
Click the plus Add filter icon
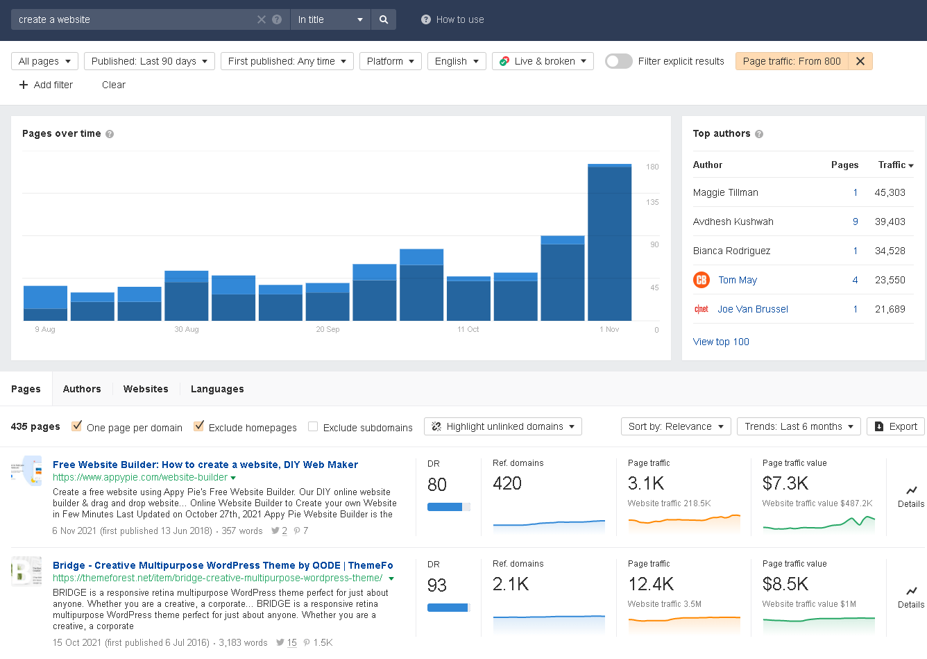[24, 85]
